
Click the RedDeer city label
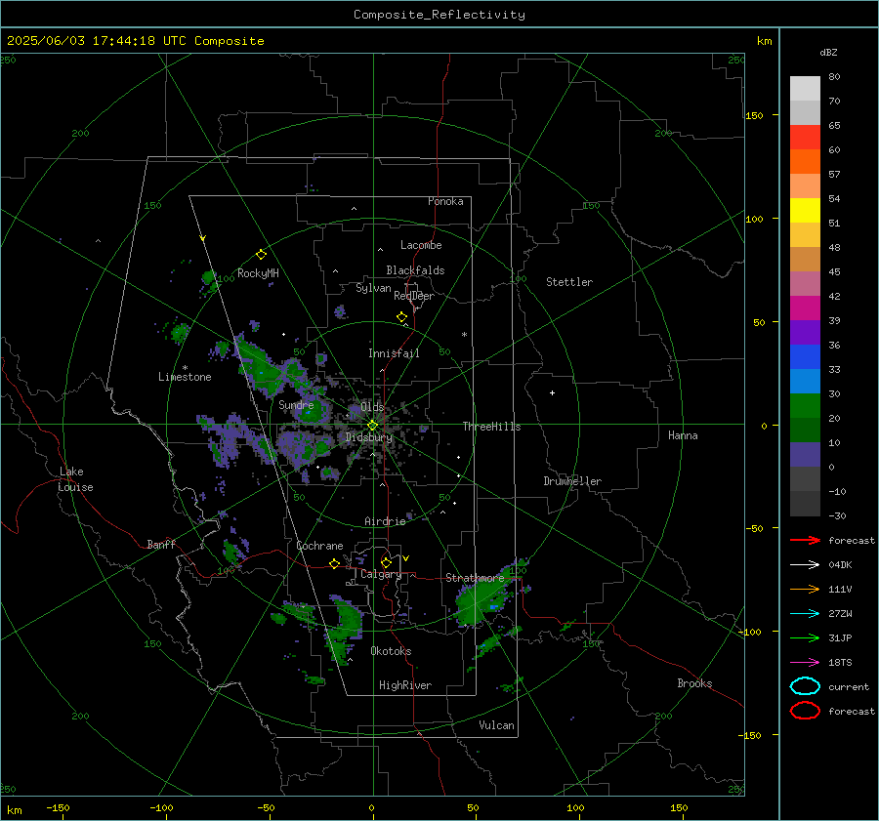click(x=414, y=296)
